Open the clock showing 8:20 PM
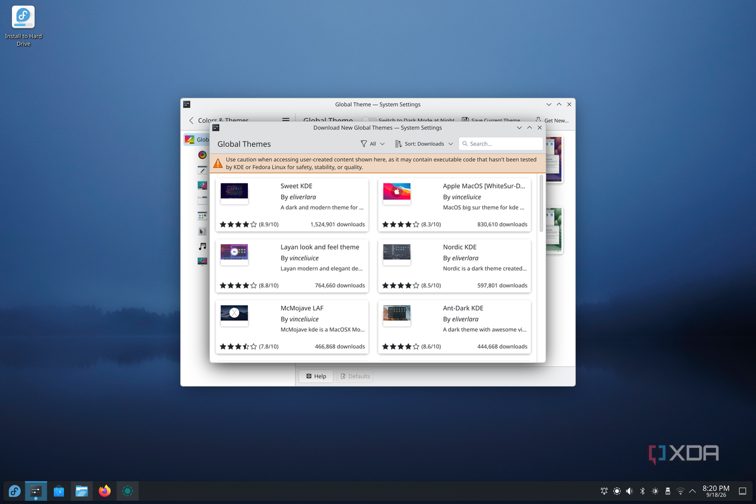The height and width of the screenshot is (504, 756). pos(715,491)
